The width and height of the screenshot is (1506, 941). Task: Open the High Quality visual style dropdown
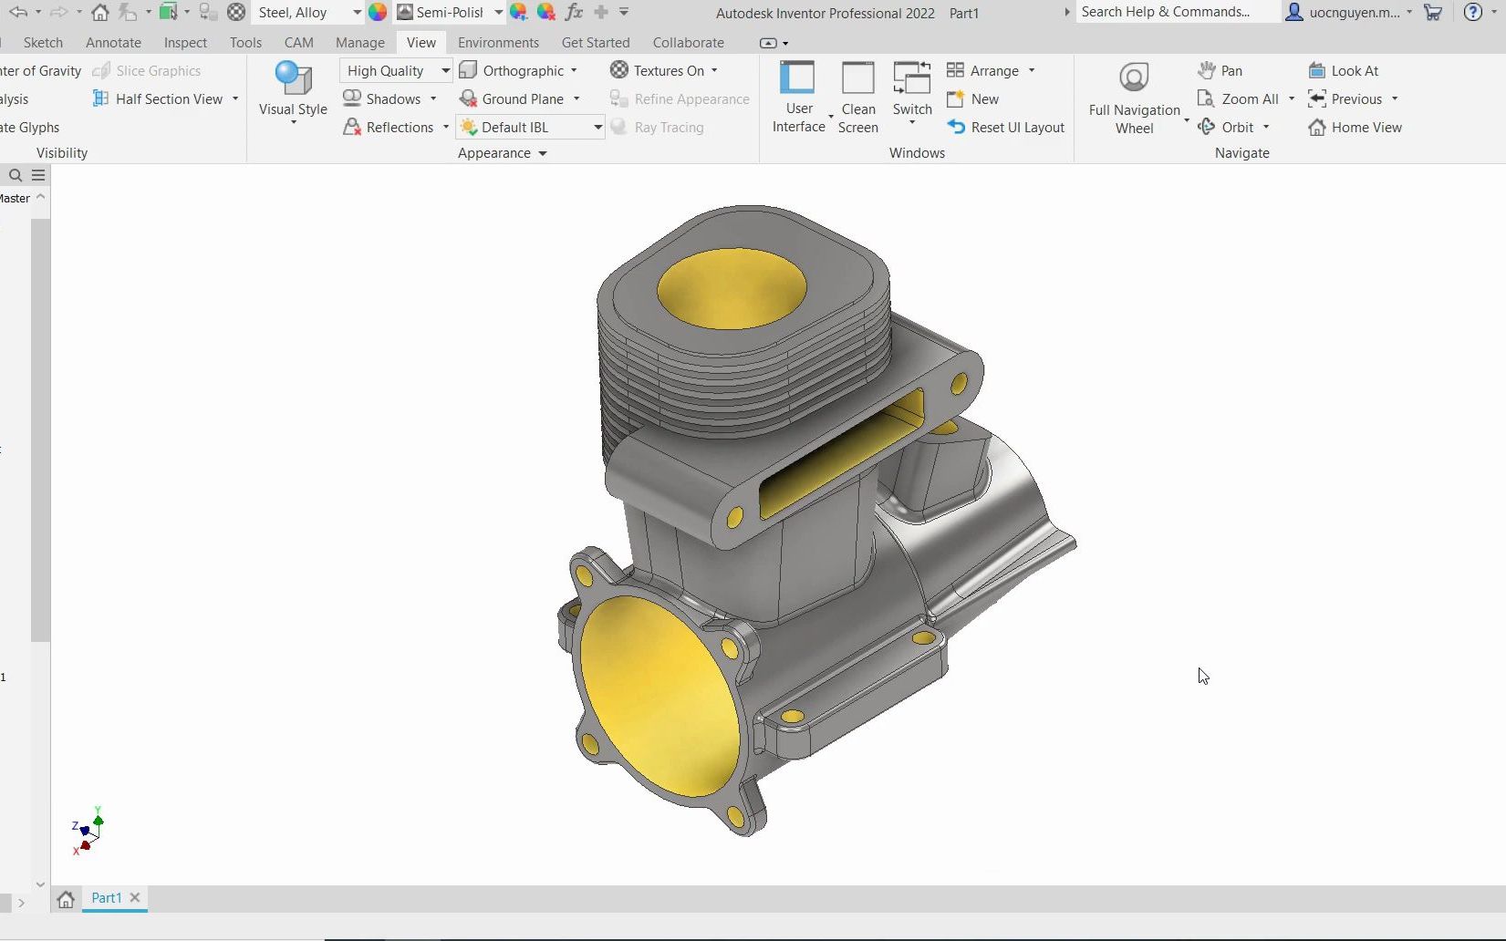point(444,70)
